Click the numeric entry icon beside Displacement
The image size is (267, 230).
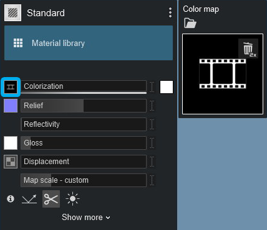tap(152, 162)
